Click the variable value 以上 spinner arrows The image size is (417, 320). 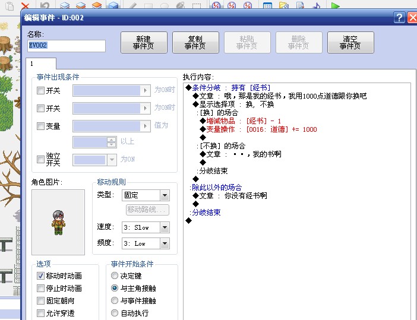[x=112, y=142]
